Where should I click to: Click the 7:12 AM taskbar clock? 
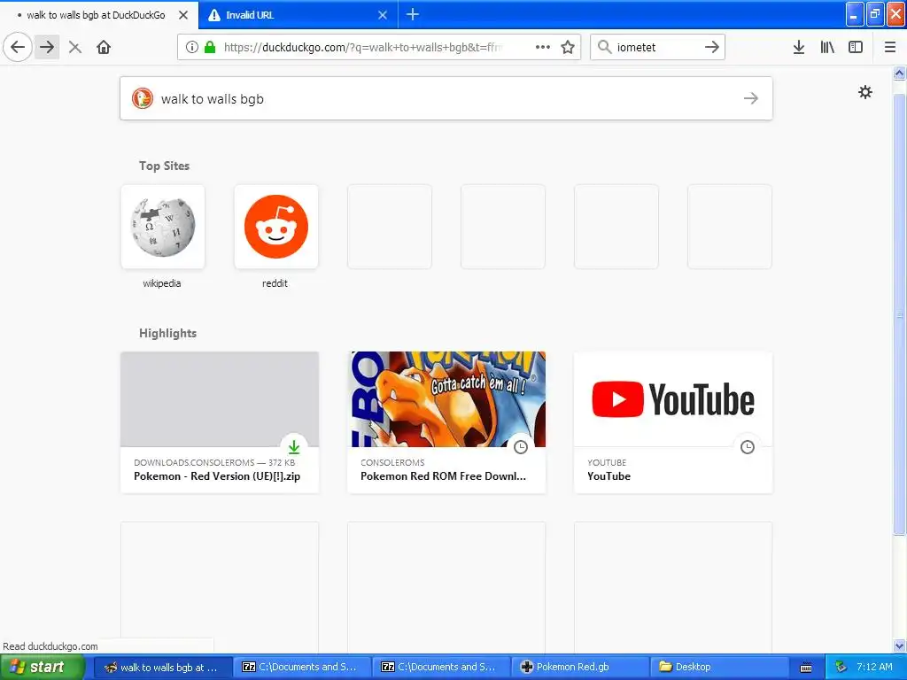pos(874,668)
